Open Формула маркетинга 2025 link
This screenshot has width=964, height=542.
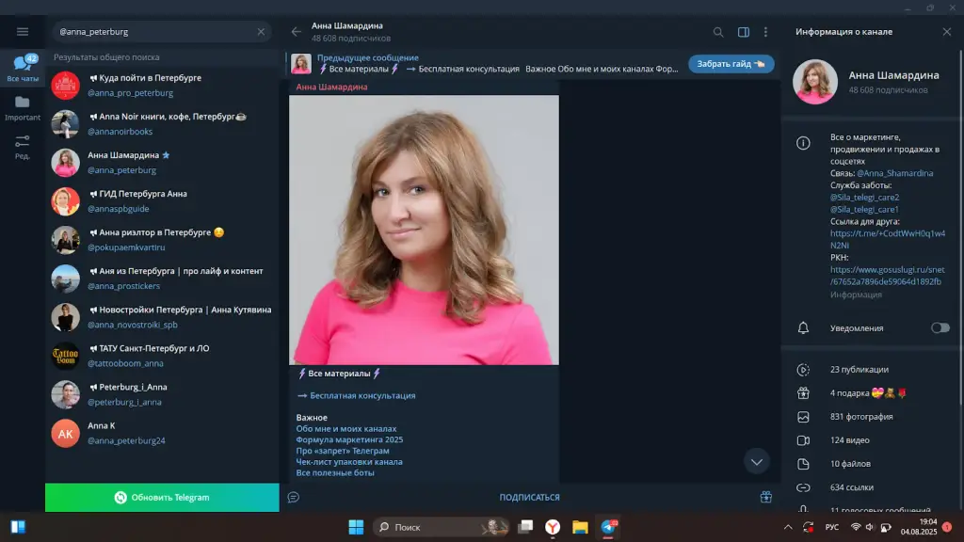pyautogui.click(x=349, y=439)
